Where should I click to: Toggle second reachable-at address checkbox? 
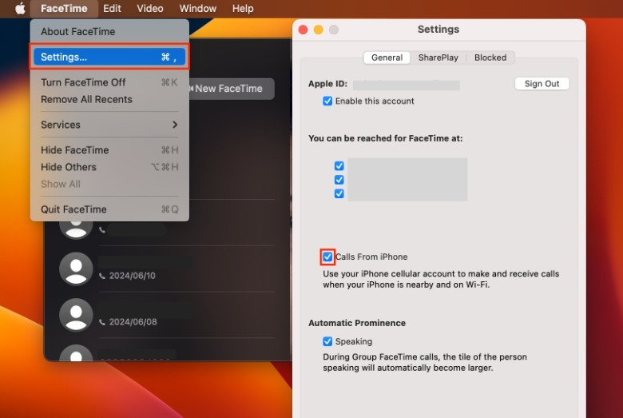[339, 180]
